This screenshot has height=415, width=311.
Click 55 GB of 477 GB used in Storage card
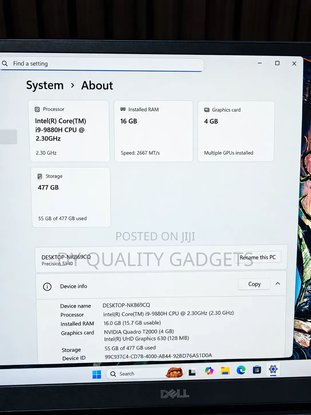62,218
